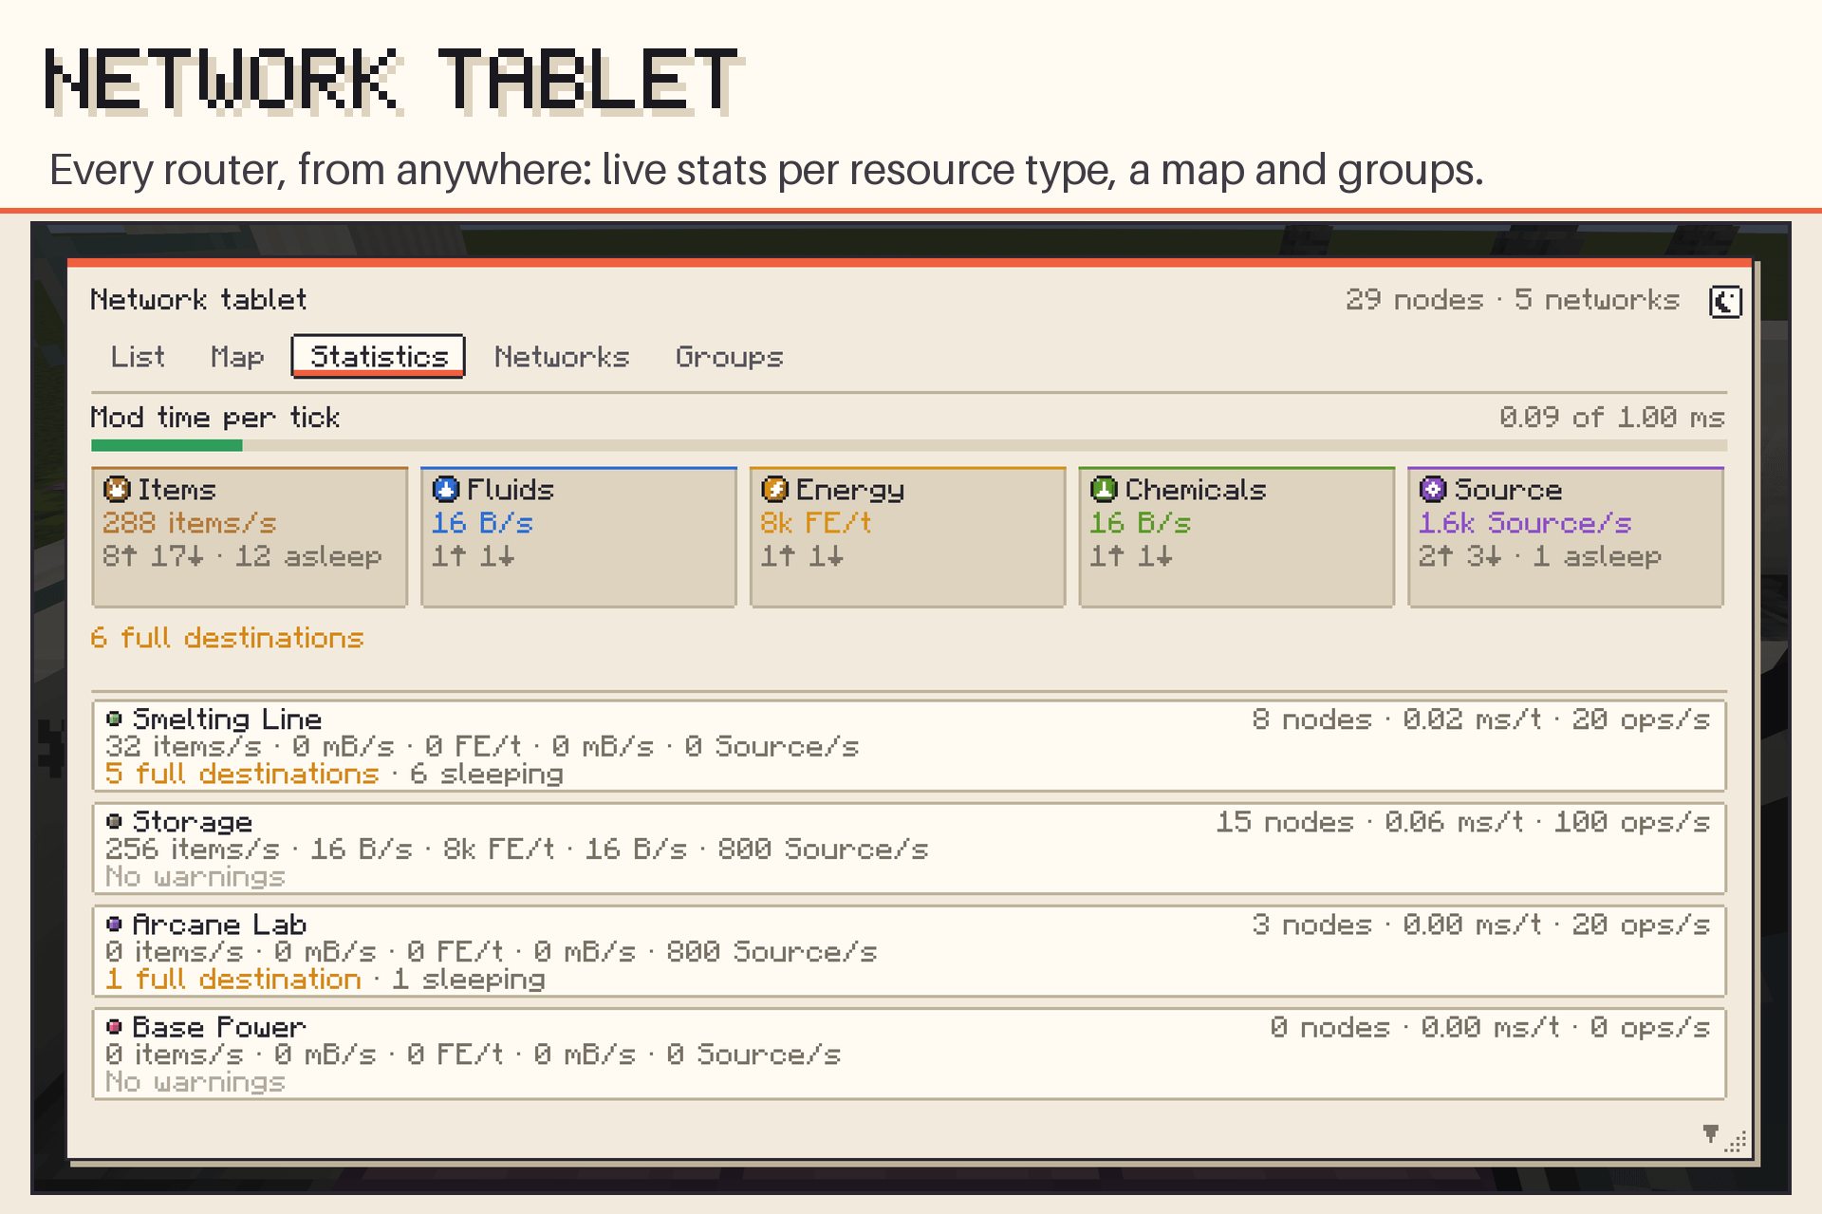Viewport: 1822px width, 1214px height.
Task: Toggle the dark mode moon icon
Action: tap(1725, 302)
